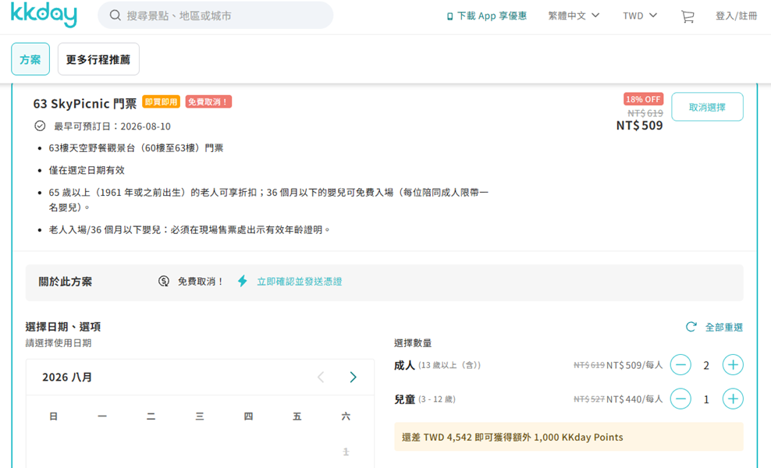Click the 僅在選定日期有效 bullet line
This screenshot has height=468, width=771.
tap(87, 170)
